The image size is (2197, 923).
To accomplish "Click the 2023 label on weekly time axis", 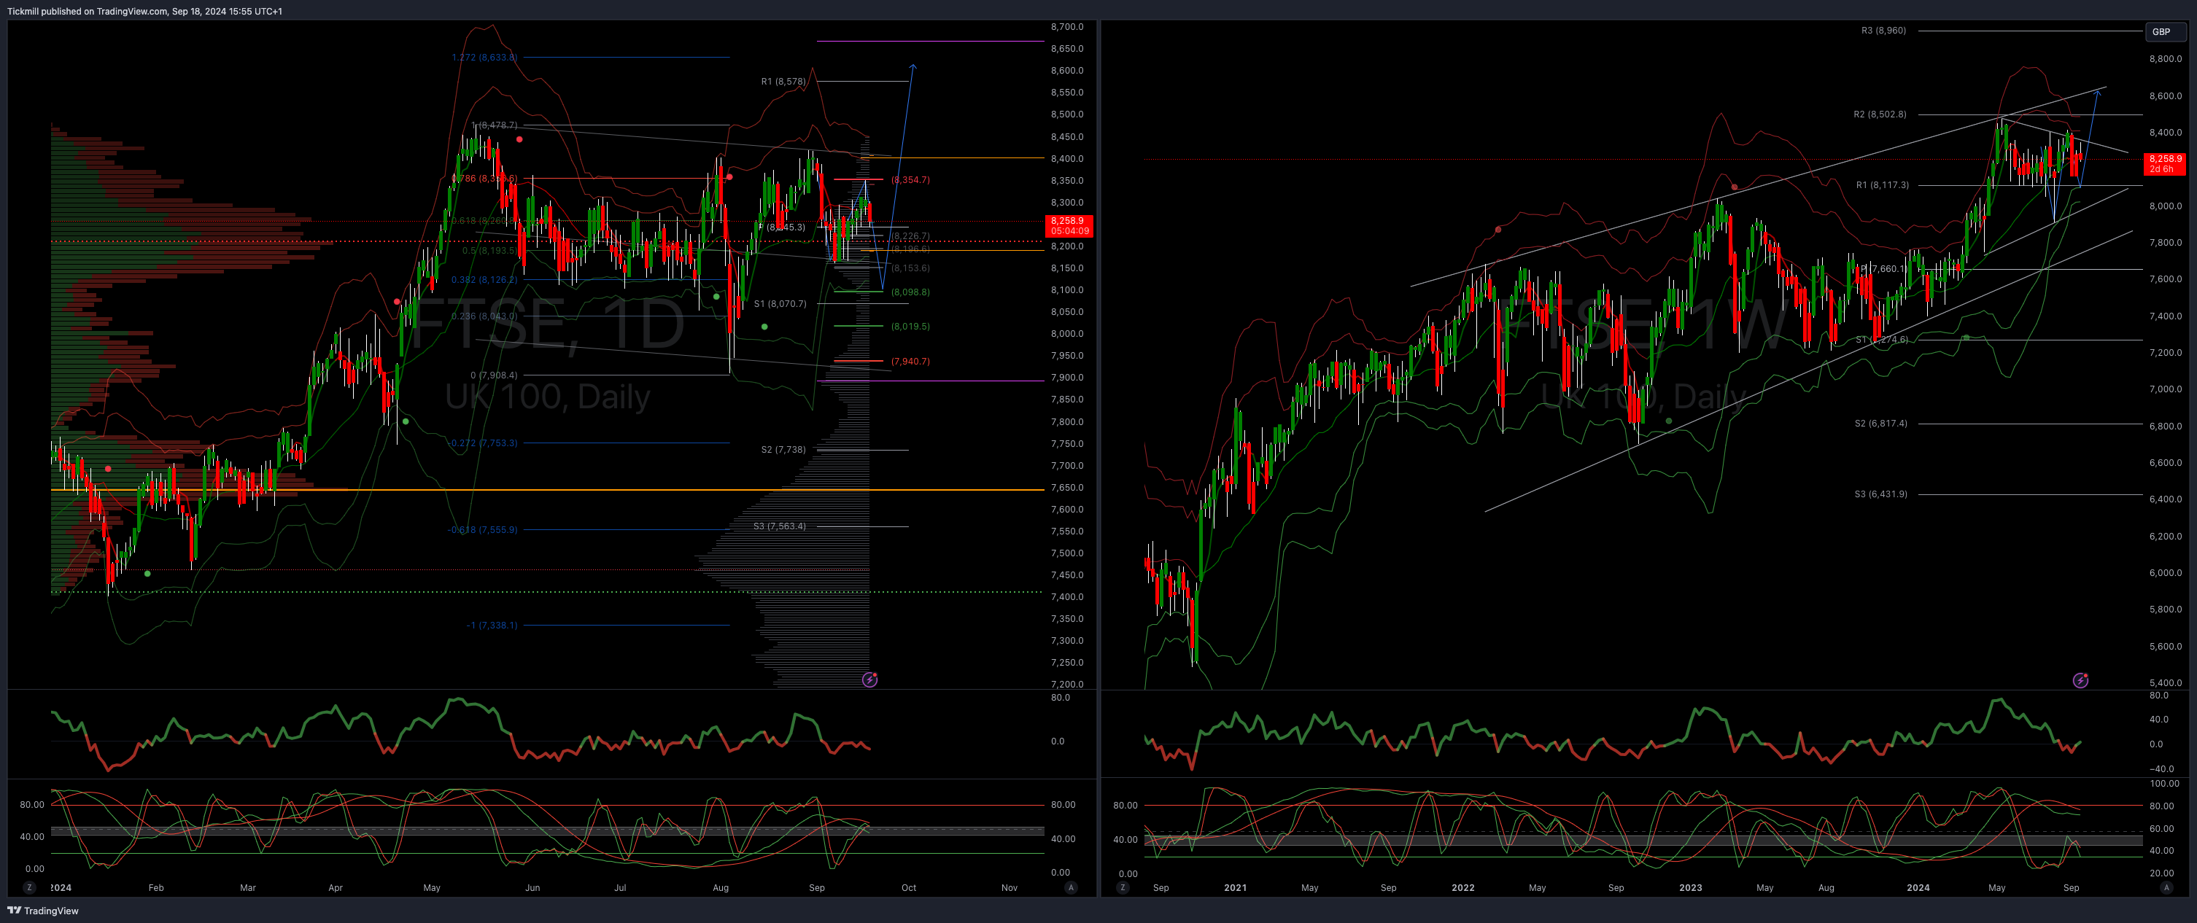I will 1690,887.
